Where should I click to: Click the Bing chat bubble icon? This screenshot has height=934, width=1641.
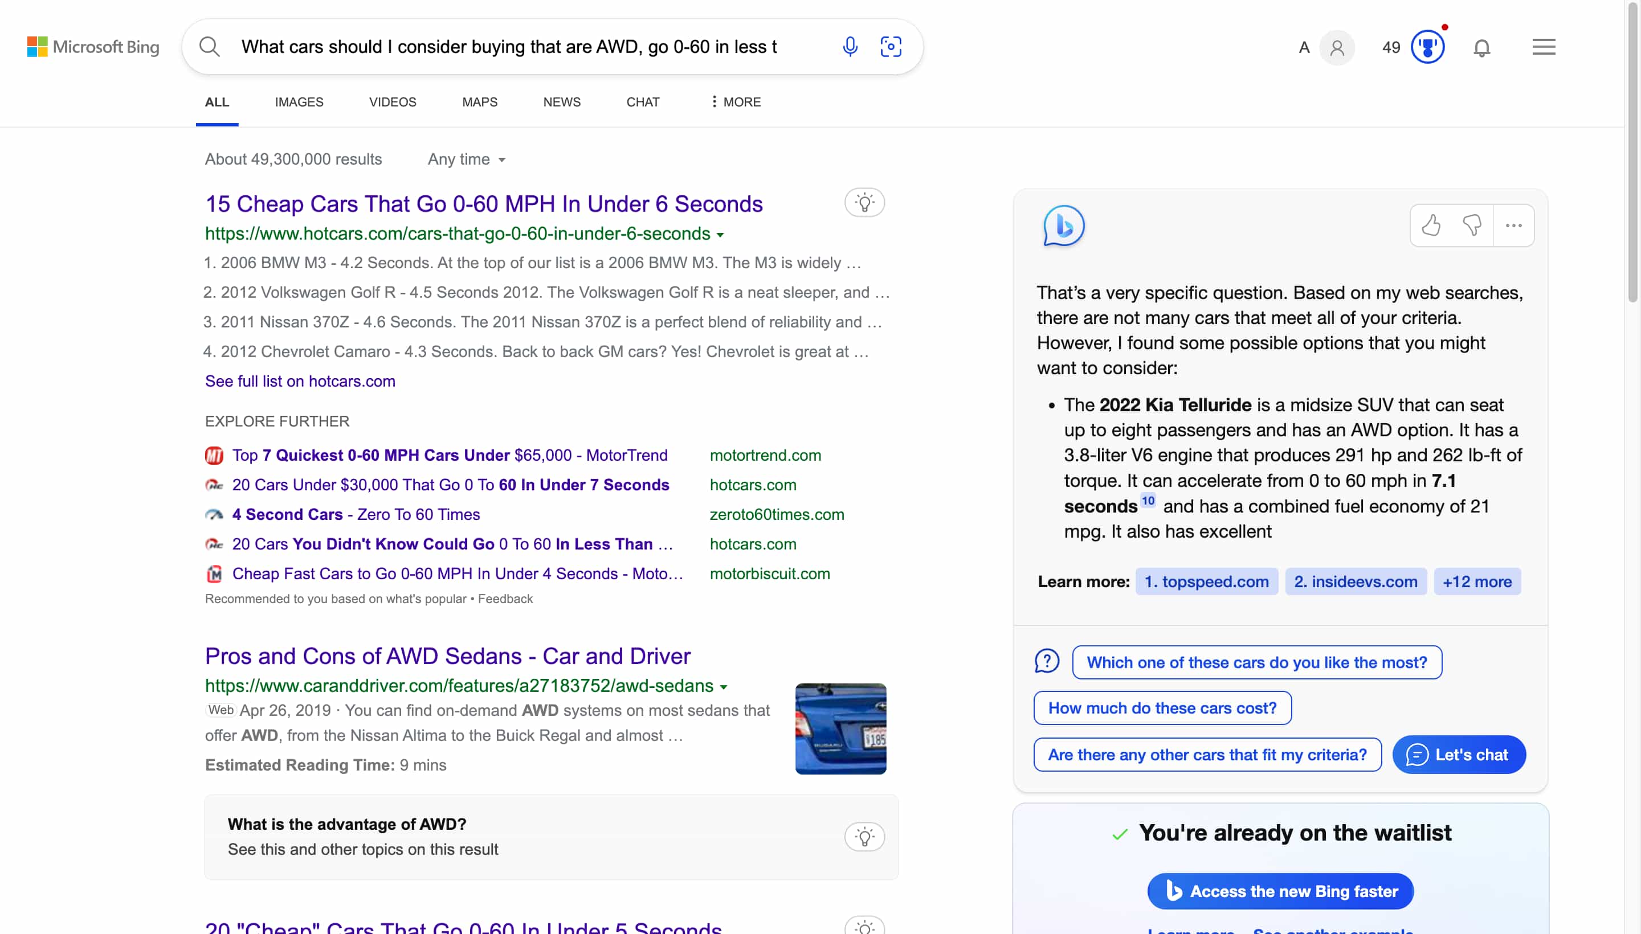tap(1062, 226)
